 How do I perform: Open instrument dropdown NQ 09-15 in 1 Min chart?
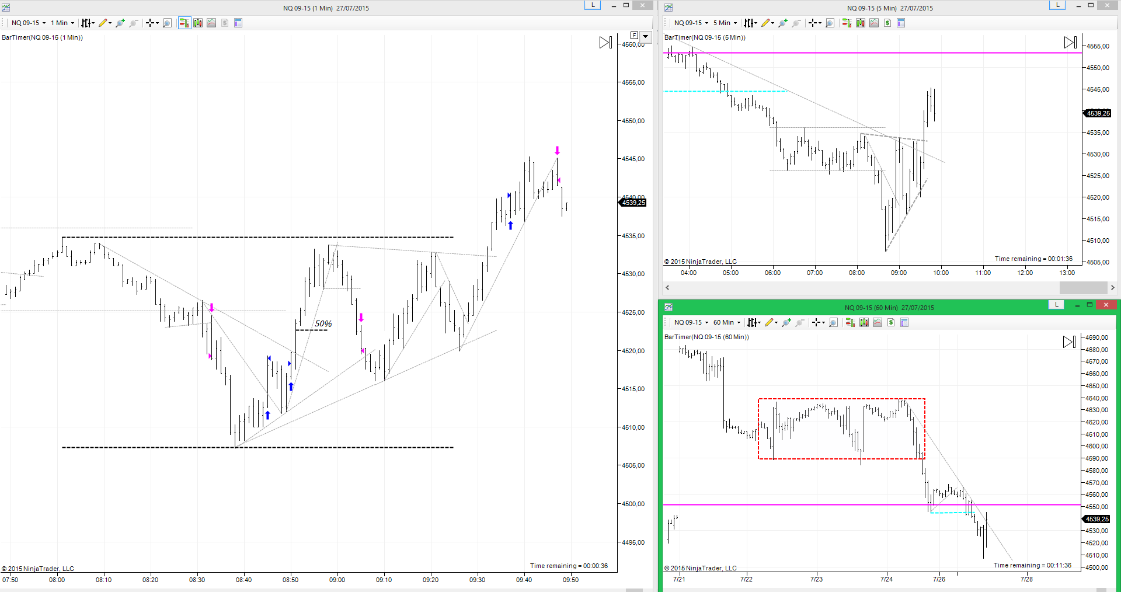click(28, 23)
